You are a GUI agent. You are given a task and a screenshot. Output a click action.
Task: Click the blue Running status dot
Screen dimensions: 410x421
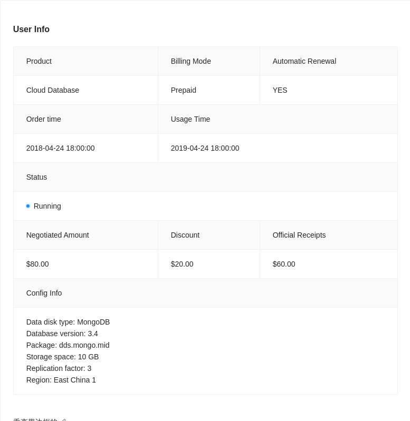28,206
